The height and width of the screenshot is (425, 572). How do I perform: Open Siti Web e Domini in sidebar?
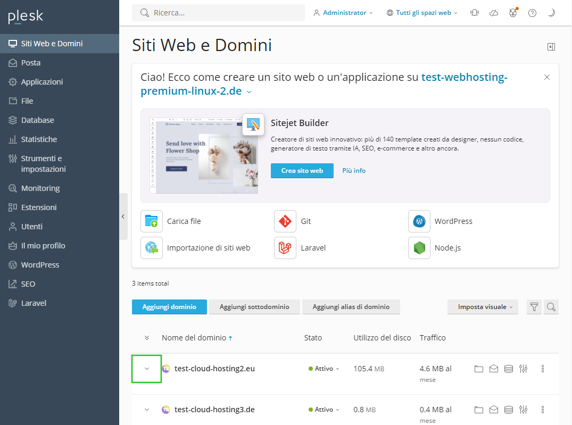coord(60,44)
